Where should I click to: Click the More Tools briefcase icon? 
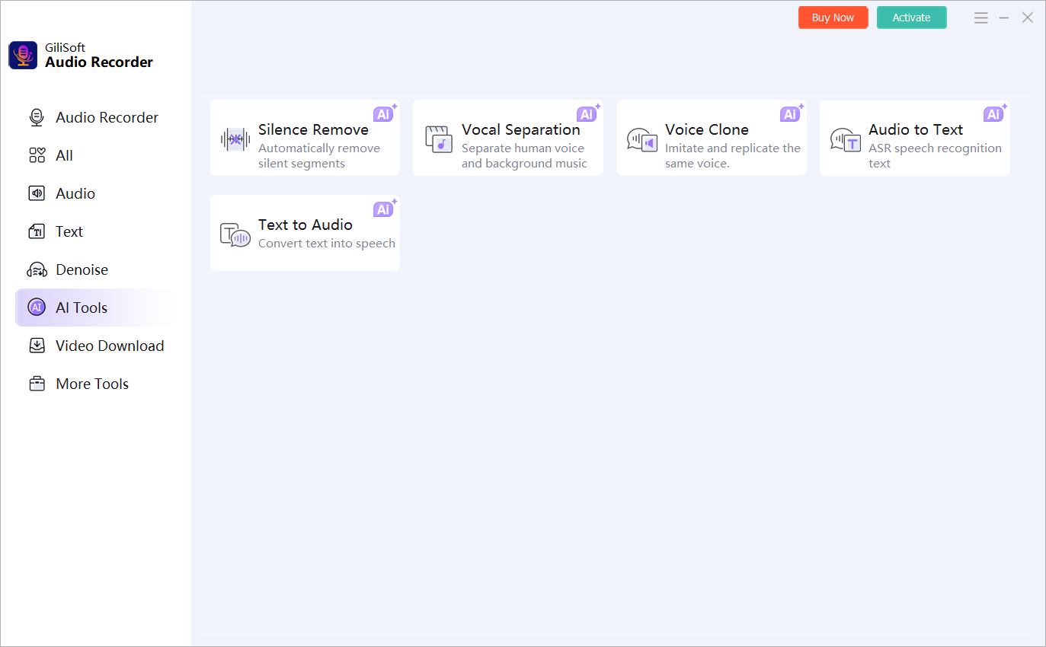[37, 384]
